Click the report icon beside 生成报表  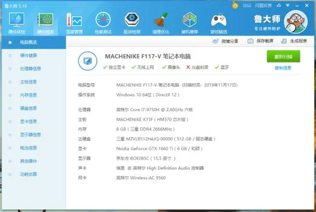(284, 41)
